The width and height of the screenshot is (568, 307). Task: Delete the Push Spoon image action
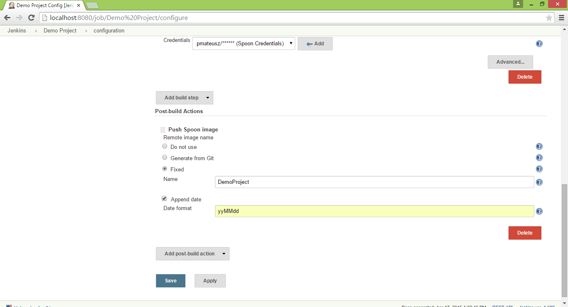click(525, 233)
